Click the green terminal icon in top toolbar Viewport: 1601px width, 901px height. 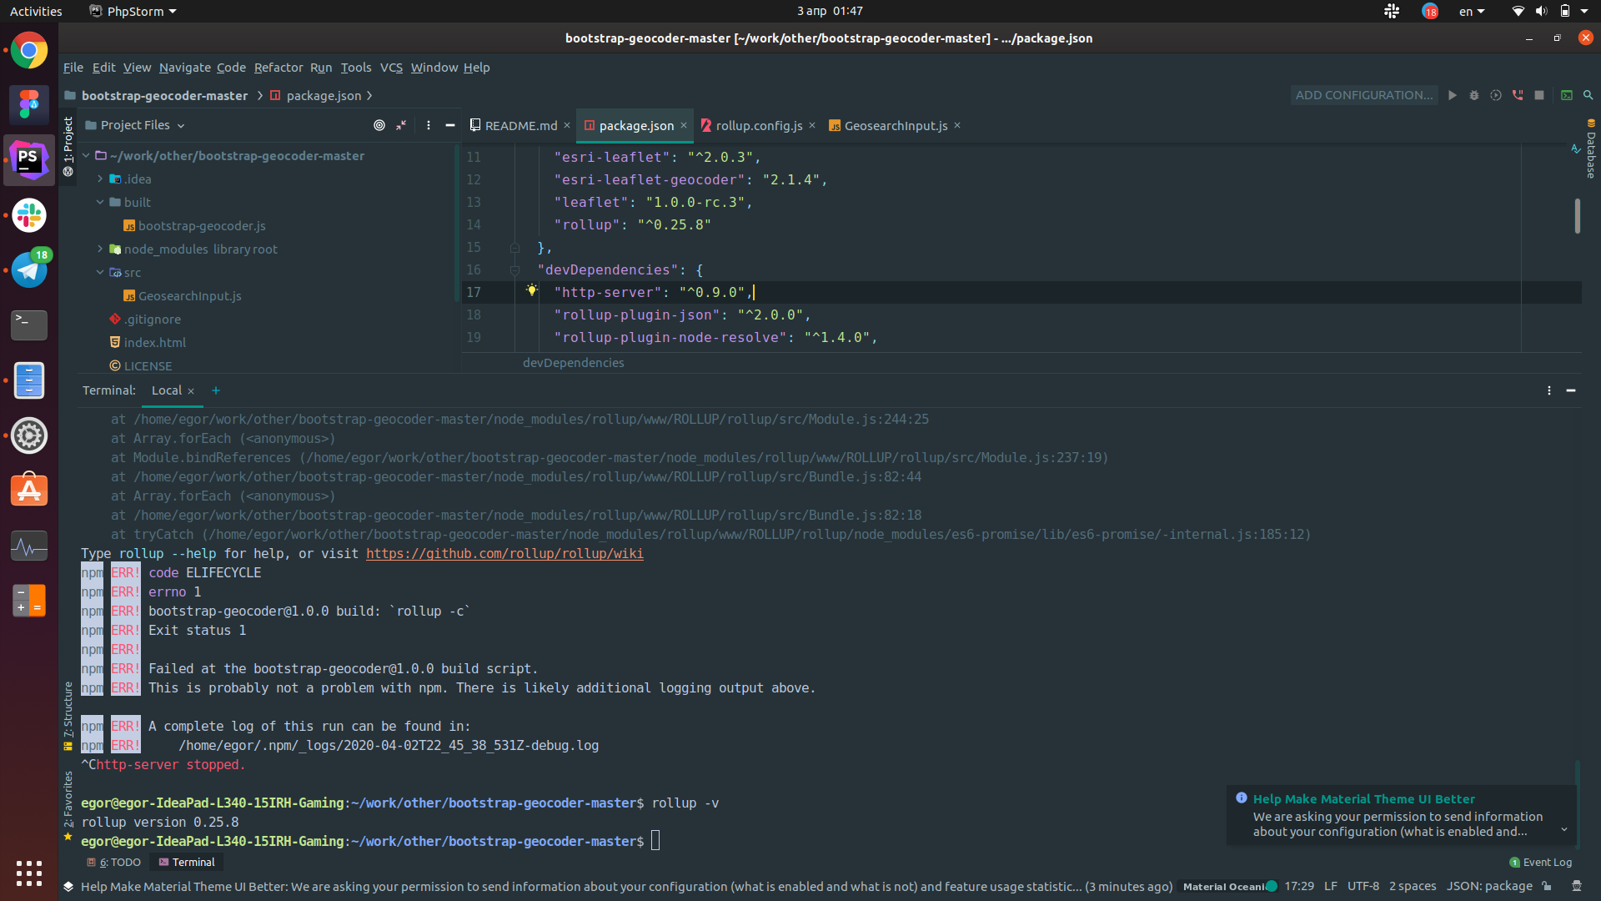[x=1567, y=95]
